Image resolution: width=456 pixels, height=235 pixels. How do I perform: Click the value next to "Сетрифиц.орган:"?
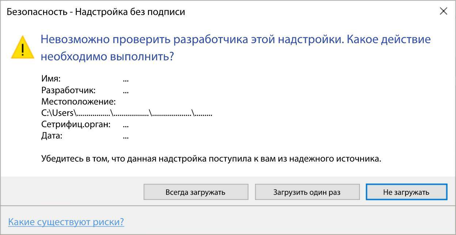(x=126, y=125)
